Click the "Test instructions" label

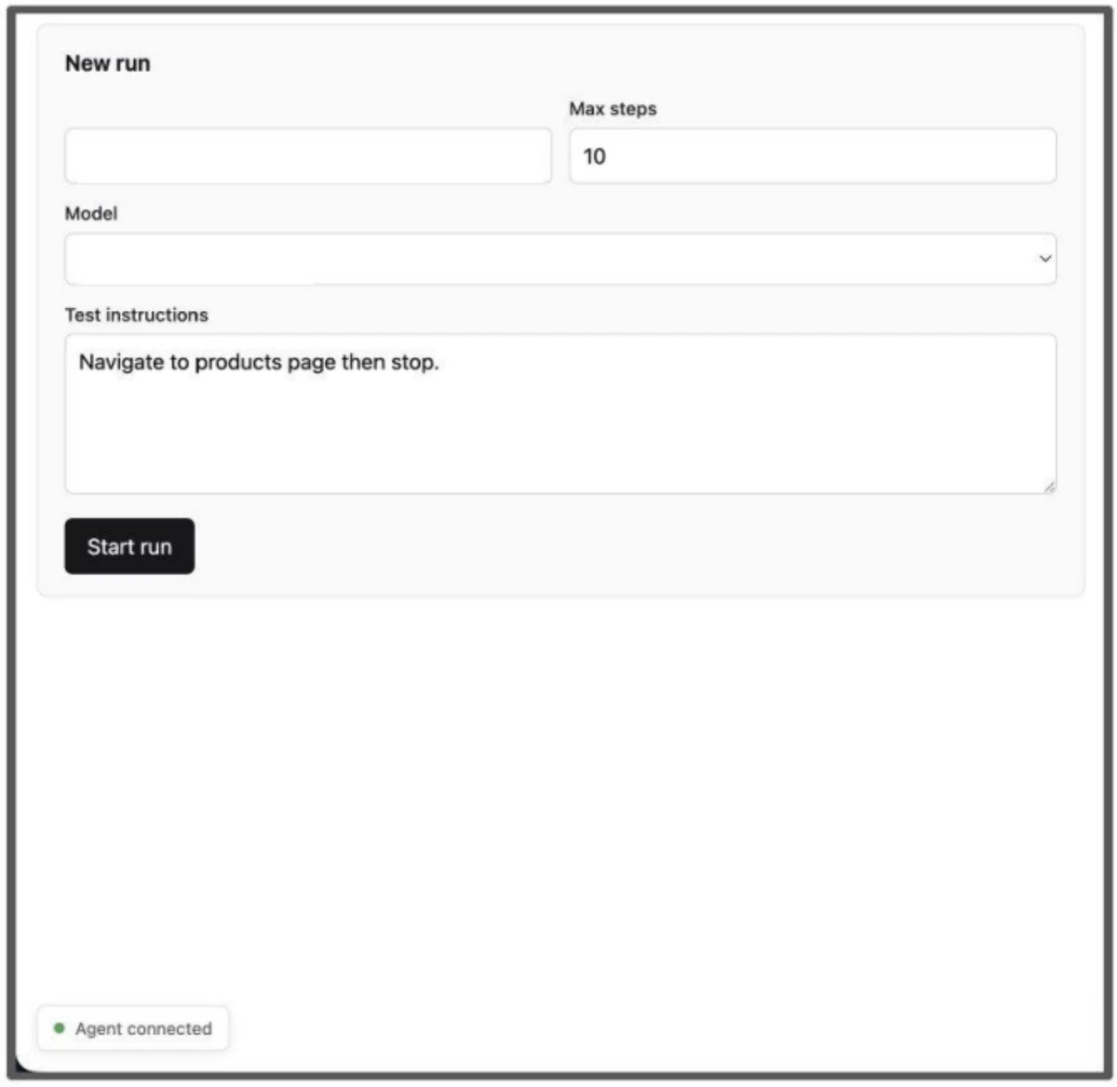137,315
